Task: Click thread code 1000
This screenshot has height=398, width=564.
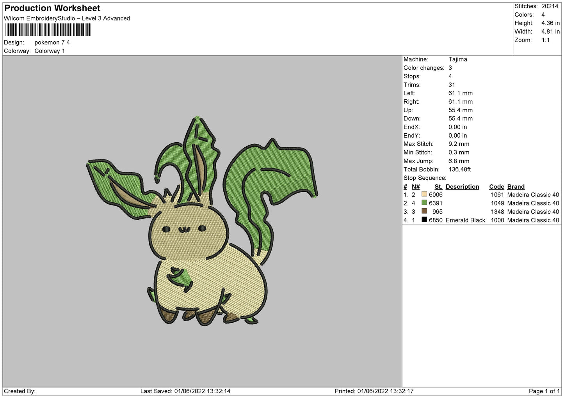Action: (497, 220)
